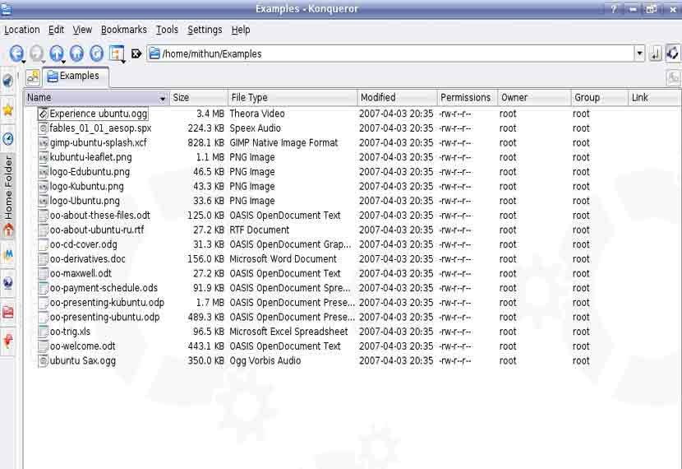This screenshot has height=469, width=682.
Task: Select file kubuntu-leaflet.png
Action: click(x=91, y=157)
